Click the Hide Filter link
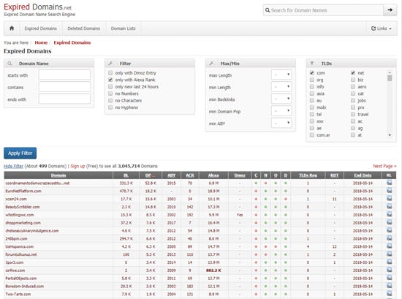402x299 pixels. [x=13, y=166]
